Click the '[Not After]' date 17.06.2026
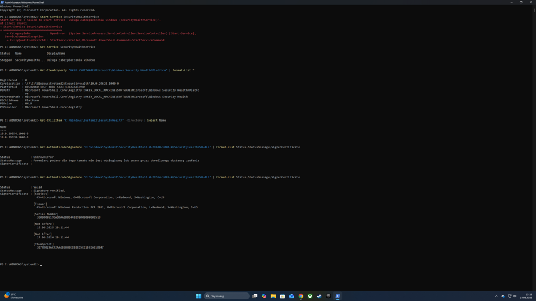Viewport: 536px width, 301px height. (x=53, y=237)
